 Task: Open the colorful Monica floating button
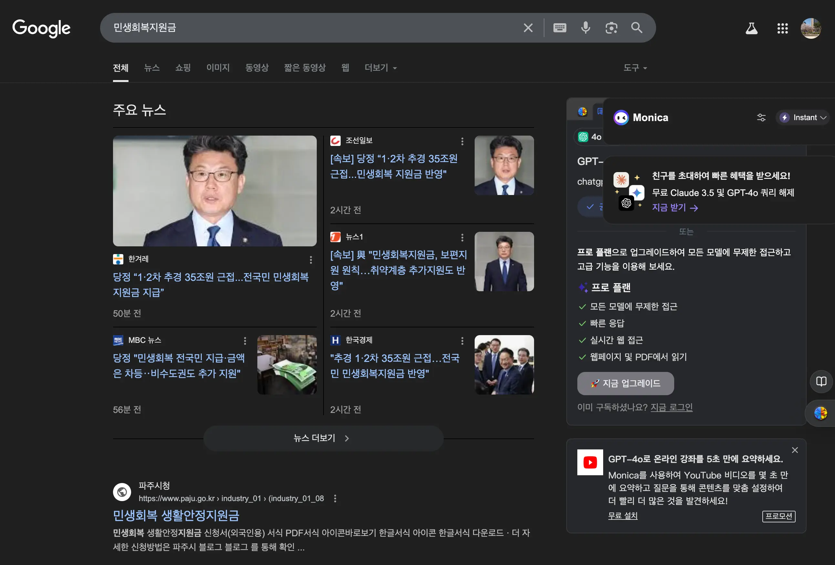pyautogui.click(x=820, y=414)
